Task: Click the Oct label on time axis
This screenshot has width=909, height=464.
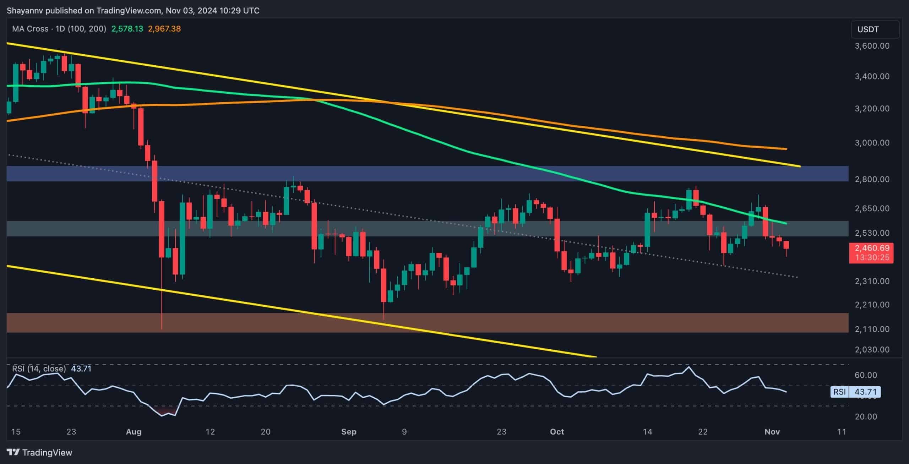Action: 557,432
